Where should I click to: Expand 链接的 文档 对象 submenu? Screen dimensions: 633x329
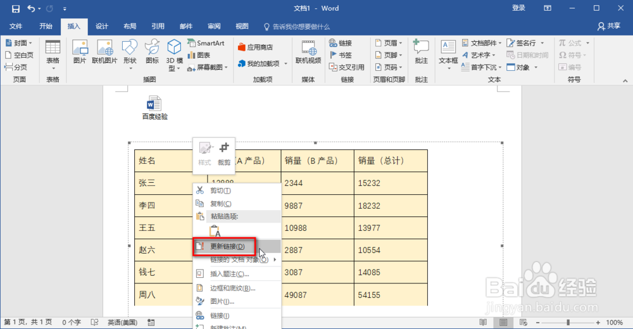(237, 259)
